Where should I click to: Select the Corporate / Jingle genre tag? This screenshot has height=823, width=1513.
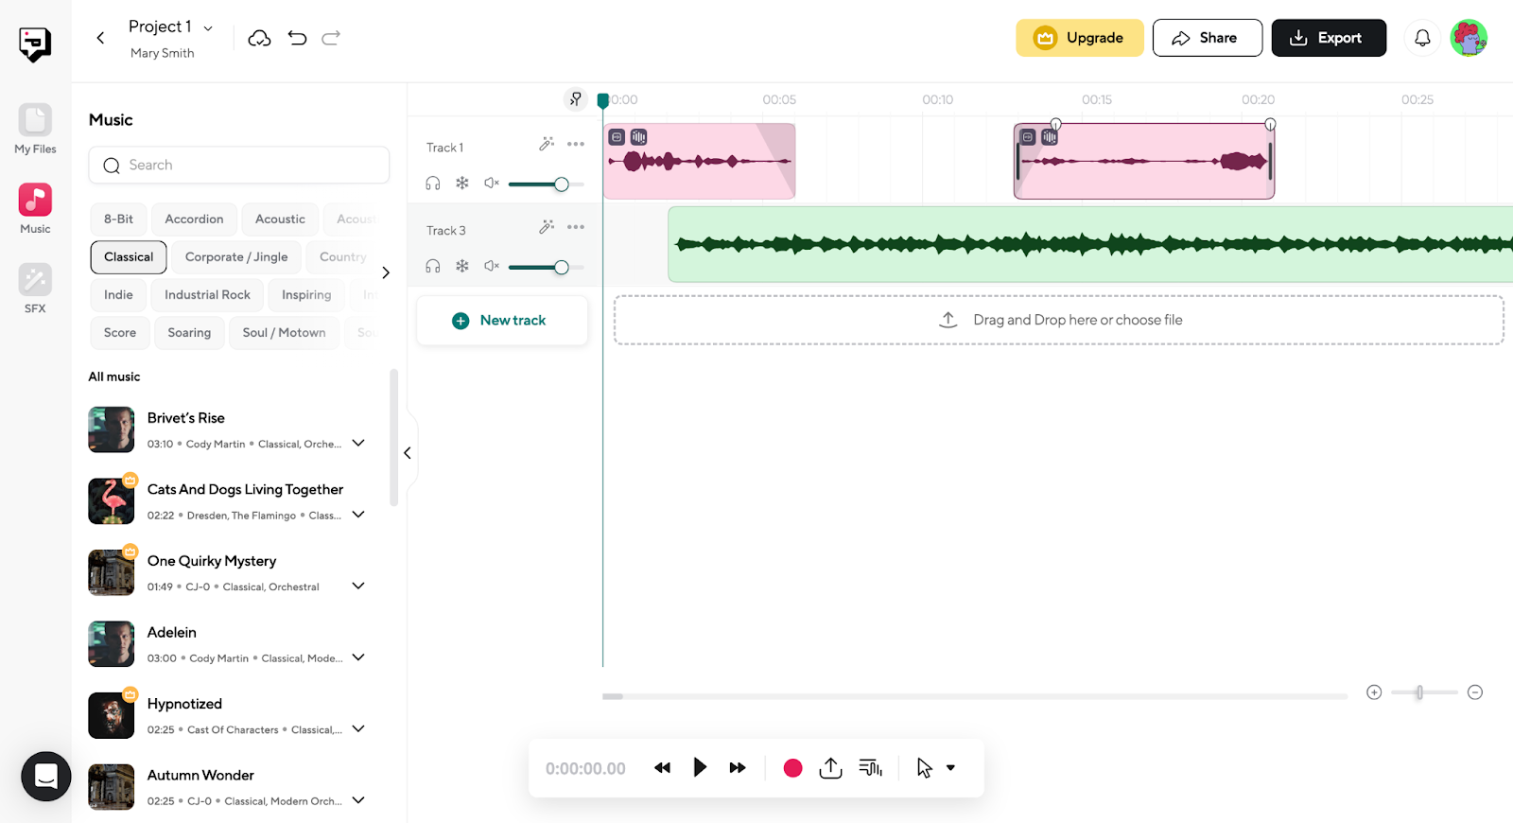click(236, 257)
